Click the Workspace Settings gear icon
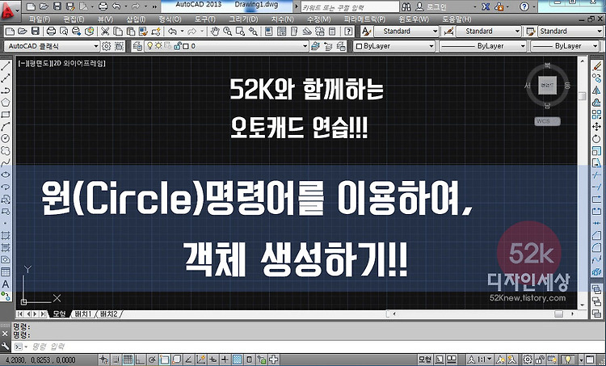This screenshot has height=366, width=606. coord(107,46)
